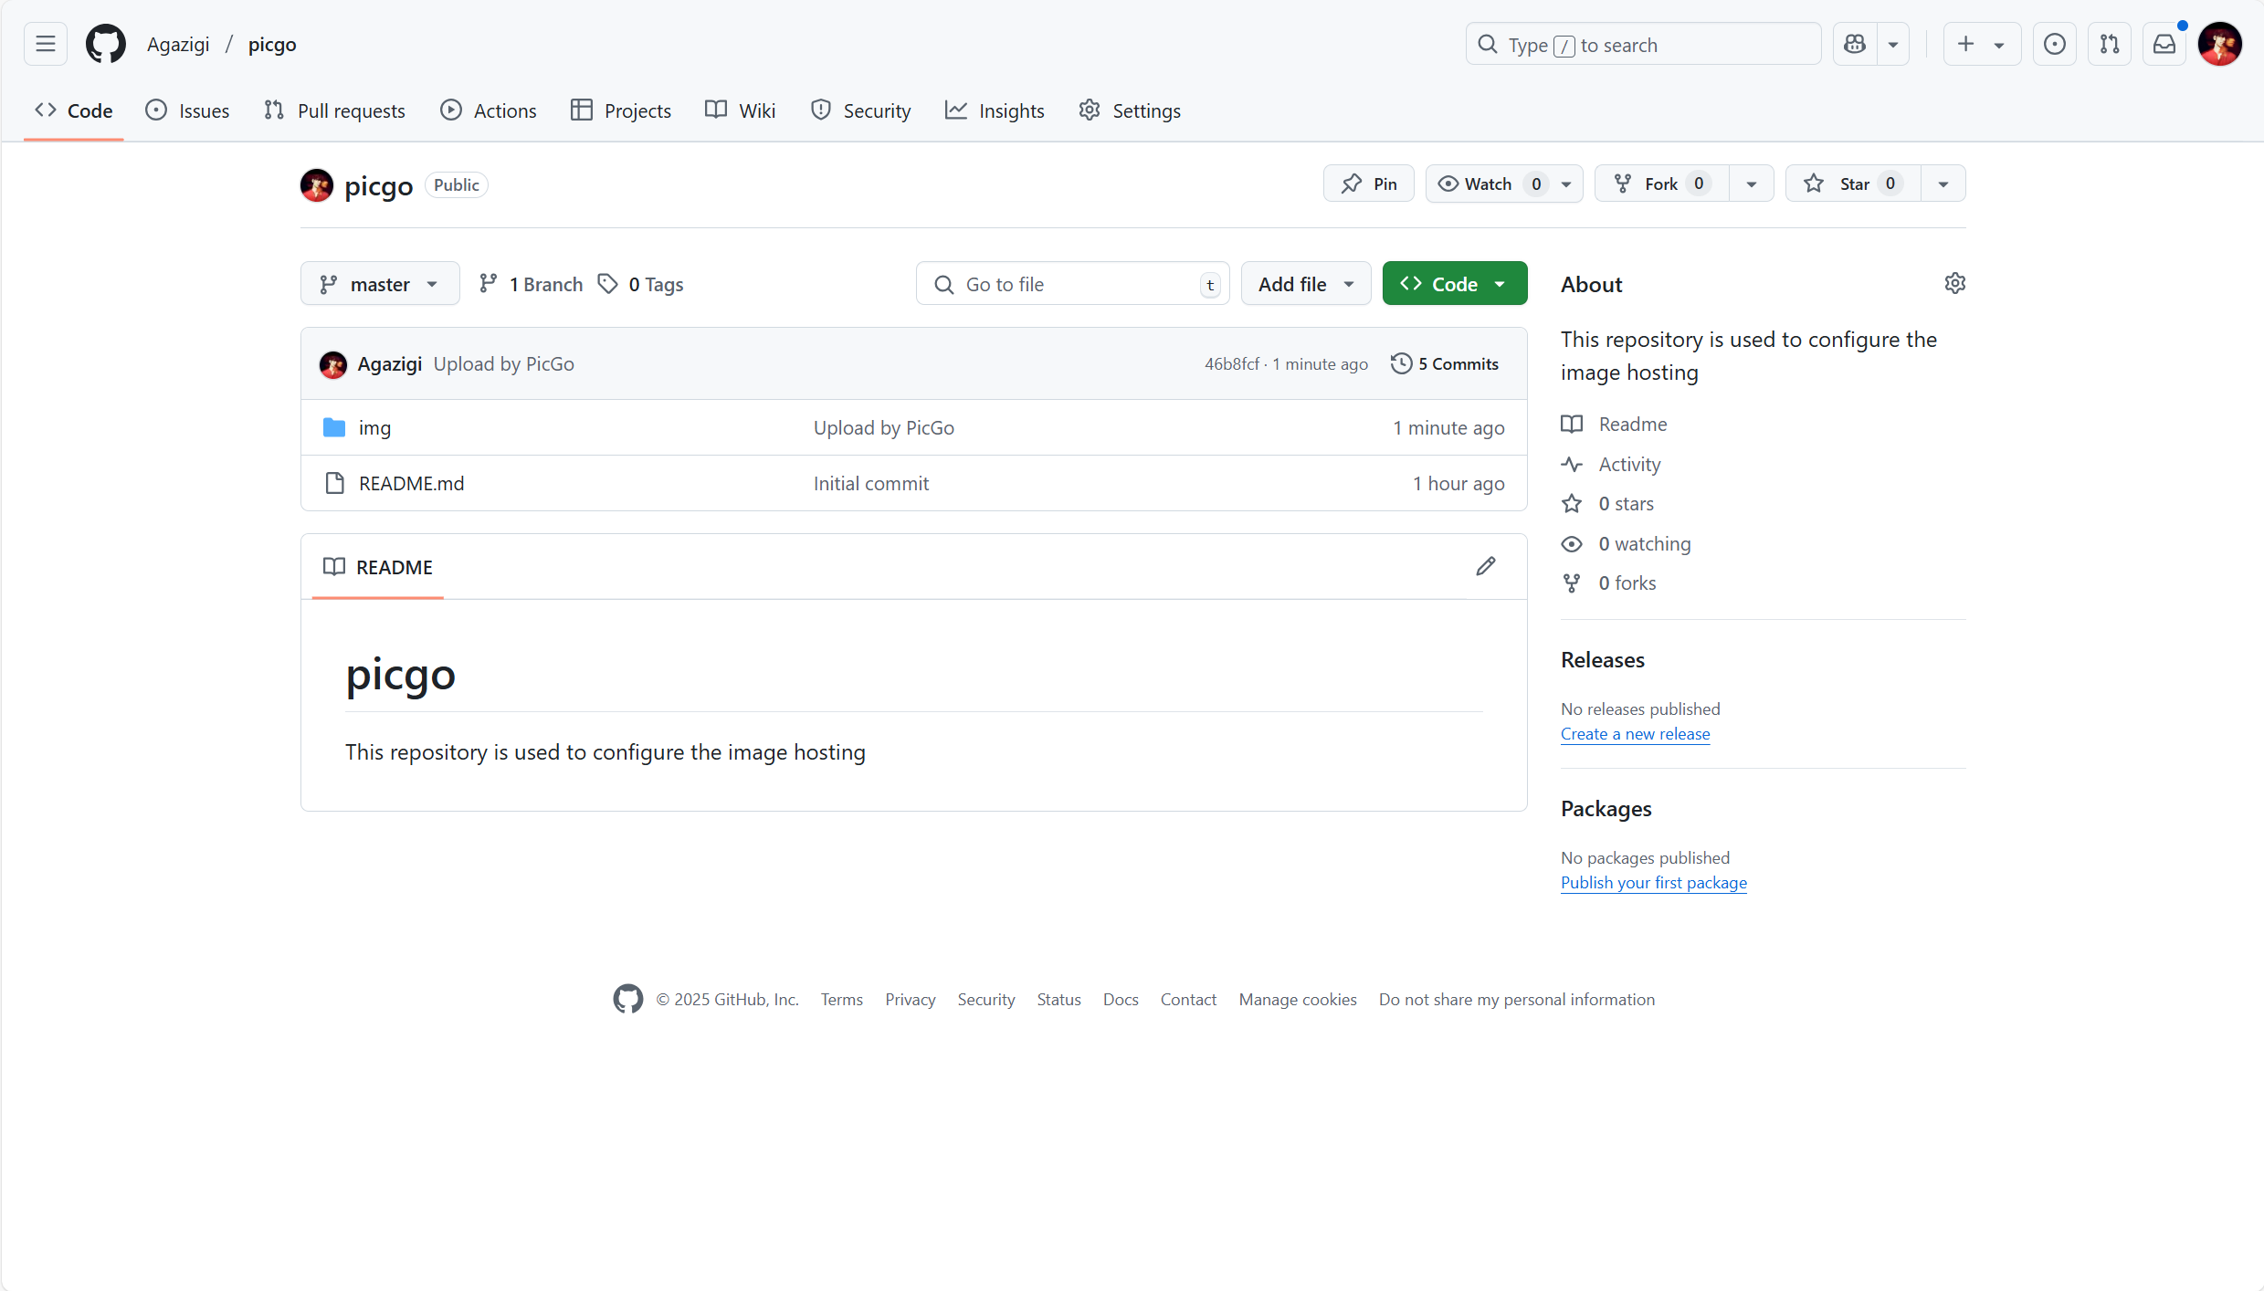
Task: Open the repository Settings tab
Action: tap(1130, 110)
